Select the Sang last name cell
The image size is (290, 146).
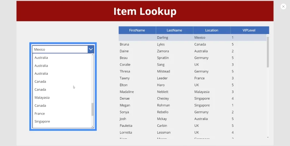pyautogui.click(x=161, y=65)
